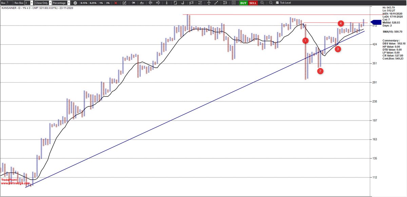407x197 pixels.
Task: Click the pencil edit icon
Action: click(x=124, y=3)
